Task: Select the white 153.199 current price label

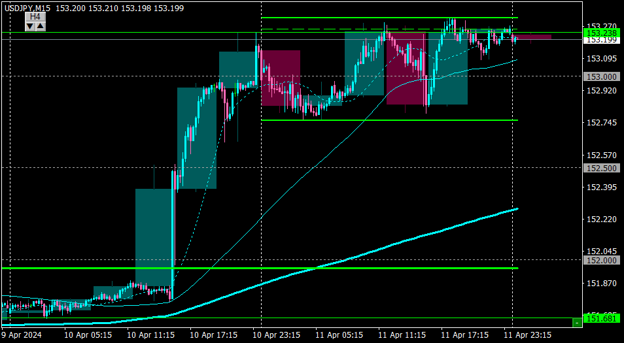Action: 601,40
